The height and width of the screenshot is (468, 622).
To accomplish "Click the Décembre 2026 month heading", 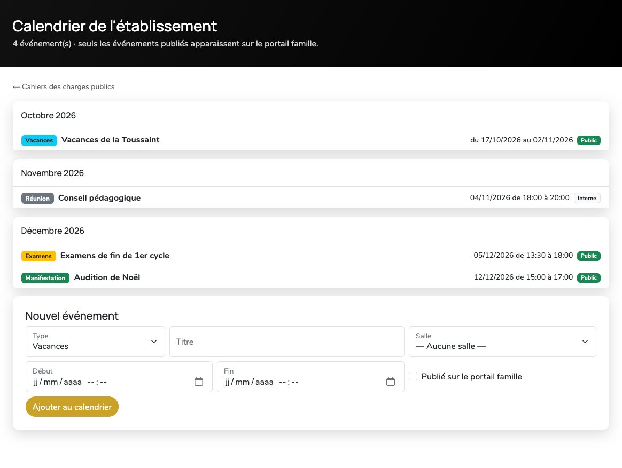I will pos(53,231).
